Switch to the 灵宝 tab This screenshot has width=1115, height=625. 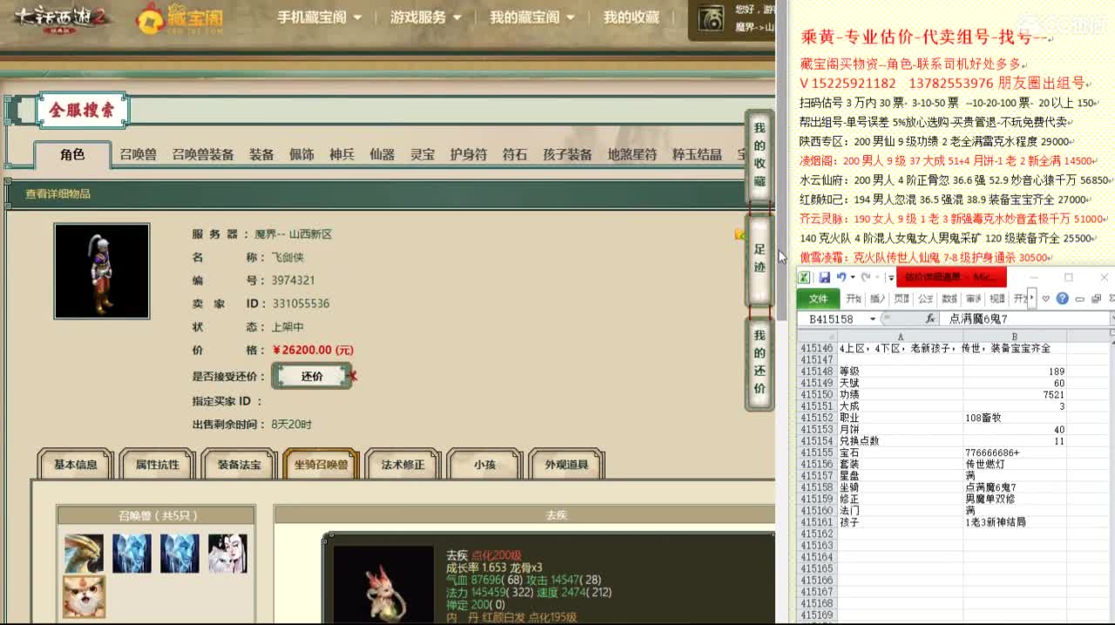point(422,154)
